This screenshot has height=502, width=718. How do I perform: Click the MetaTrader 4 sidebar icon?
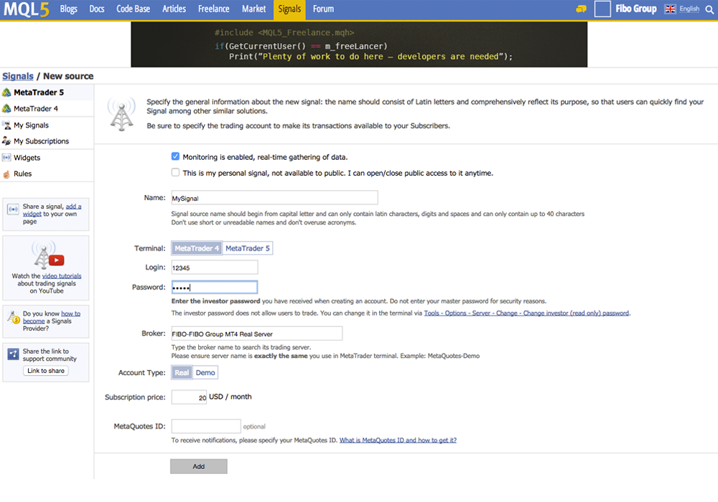(x=6, y=108)
